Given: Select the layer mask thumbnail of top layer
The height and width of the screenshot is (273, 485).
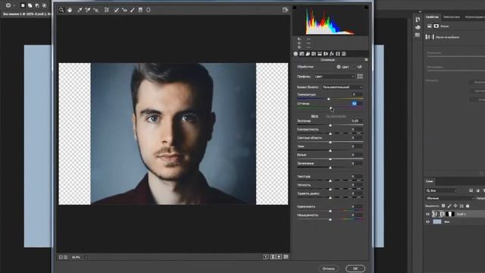Looking at the screenshot, I should (x=449, y=214).
